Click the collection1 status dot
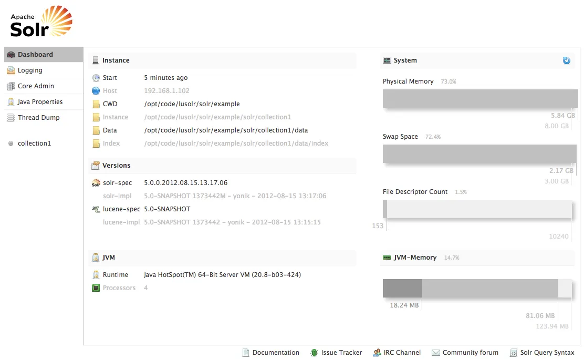This screenshot has width=584, height=359. tap(11, 143)
